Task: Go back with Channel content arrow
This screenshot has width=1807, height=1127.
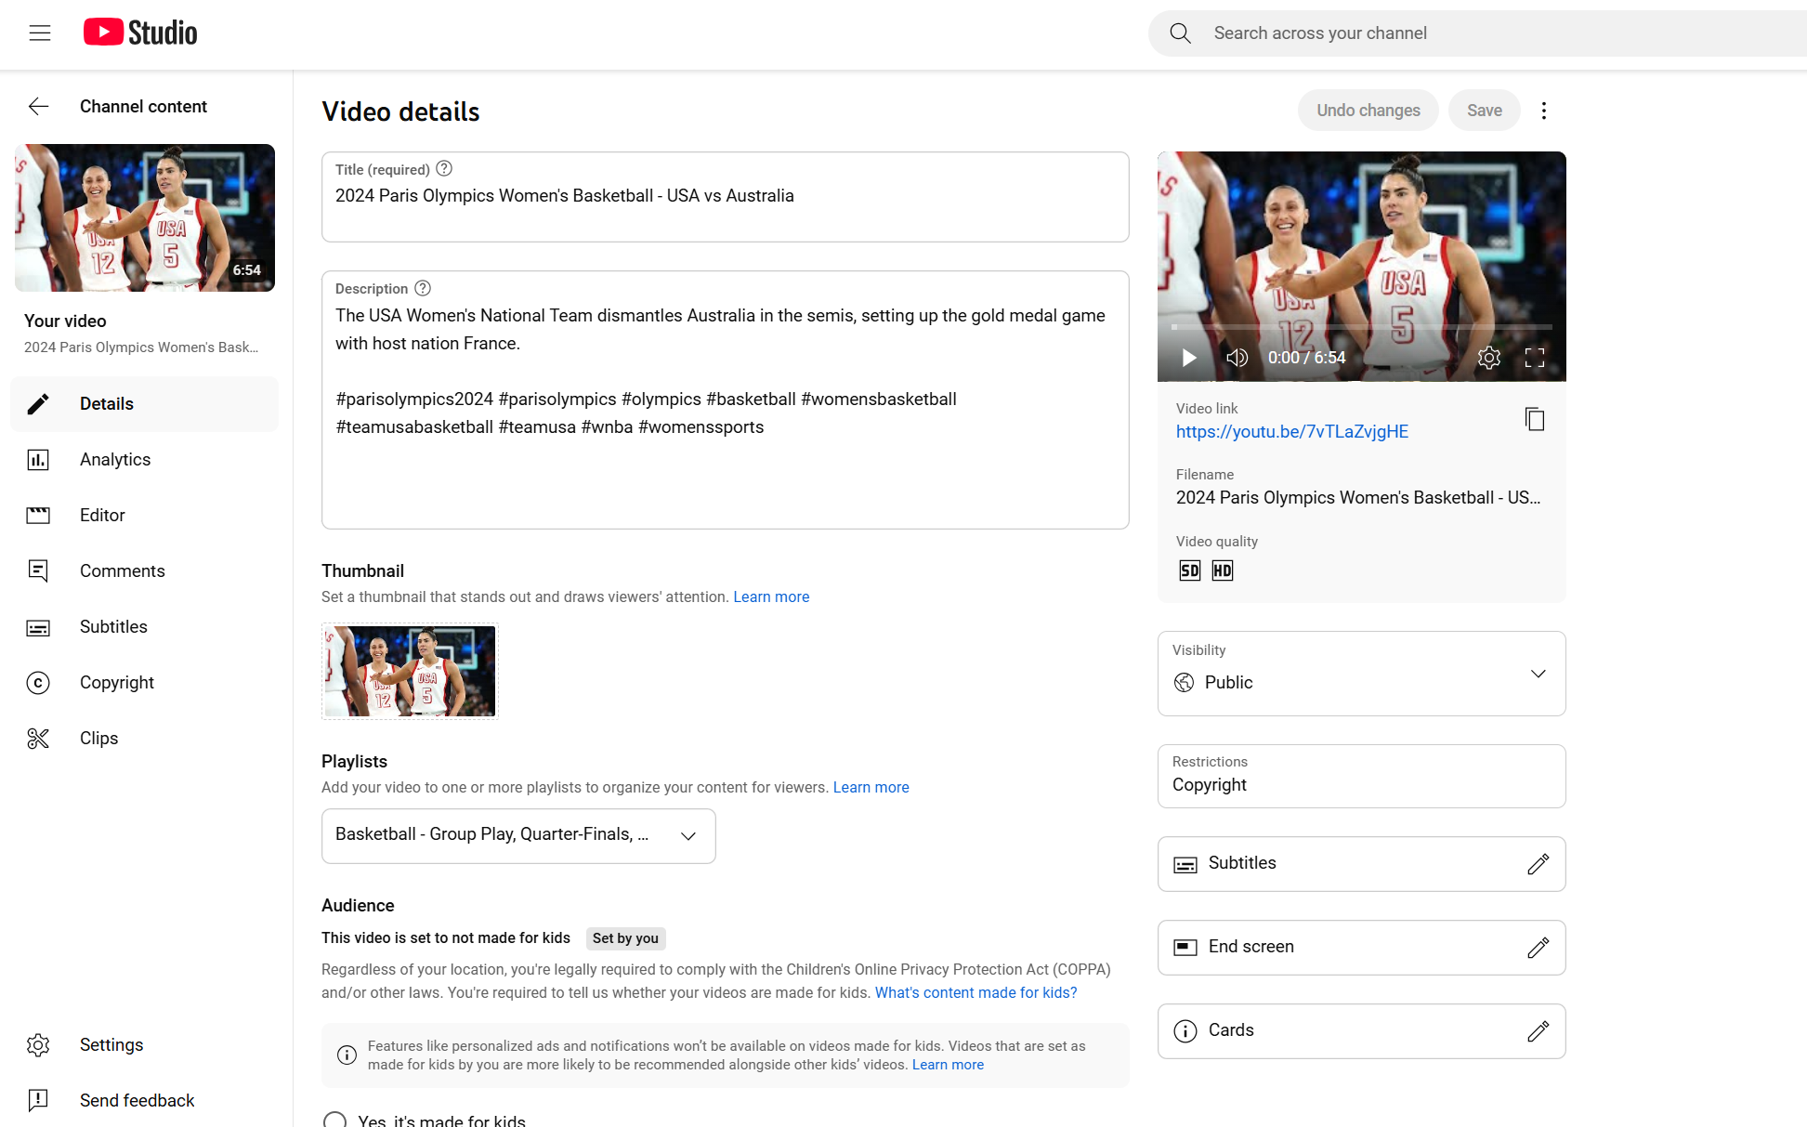Action: coord(38,107)
